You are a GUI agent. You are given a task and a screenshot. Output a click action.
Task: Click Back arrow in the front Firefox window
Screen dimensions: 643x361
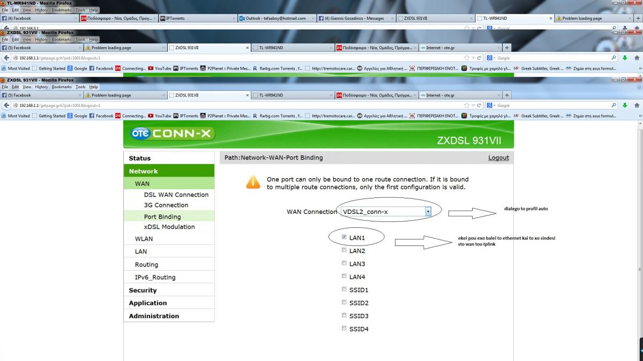point(6,105)
